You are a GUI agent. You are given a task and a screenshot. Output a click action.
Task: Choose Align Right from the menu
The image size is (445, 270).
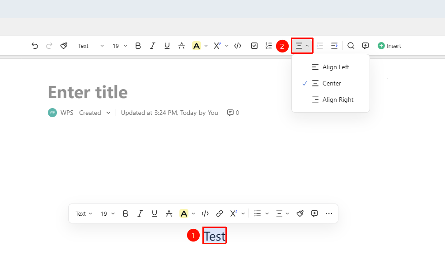pyautogui.click(x=331, y=100)
